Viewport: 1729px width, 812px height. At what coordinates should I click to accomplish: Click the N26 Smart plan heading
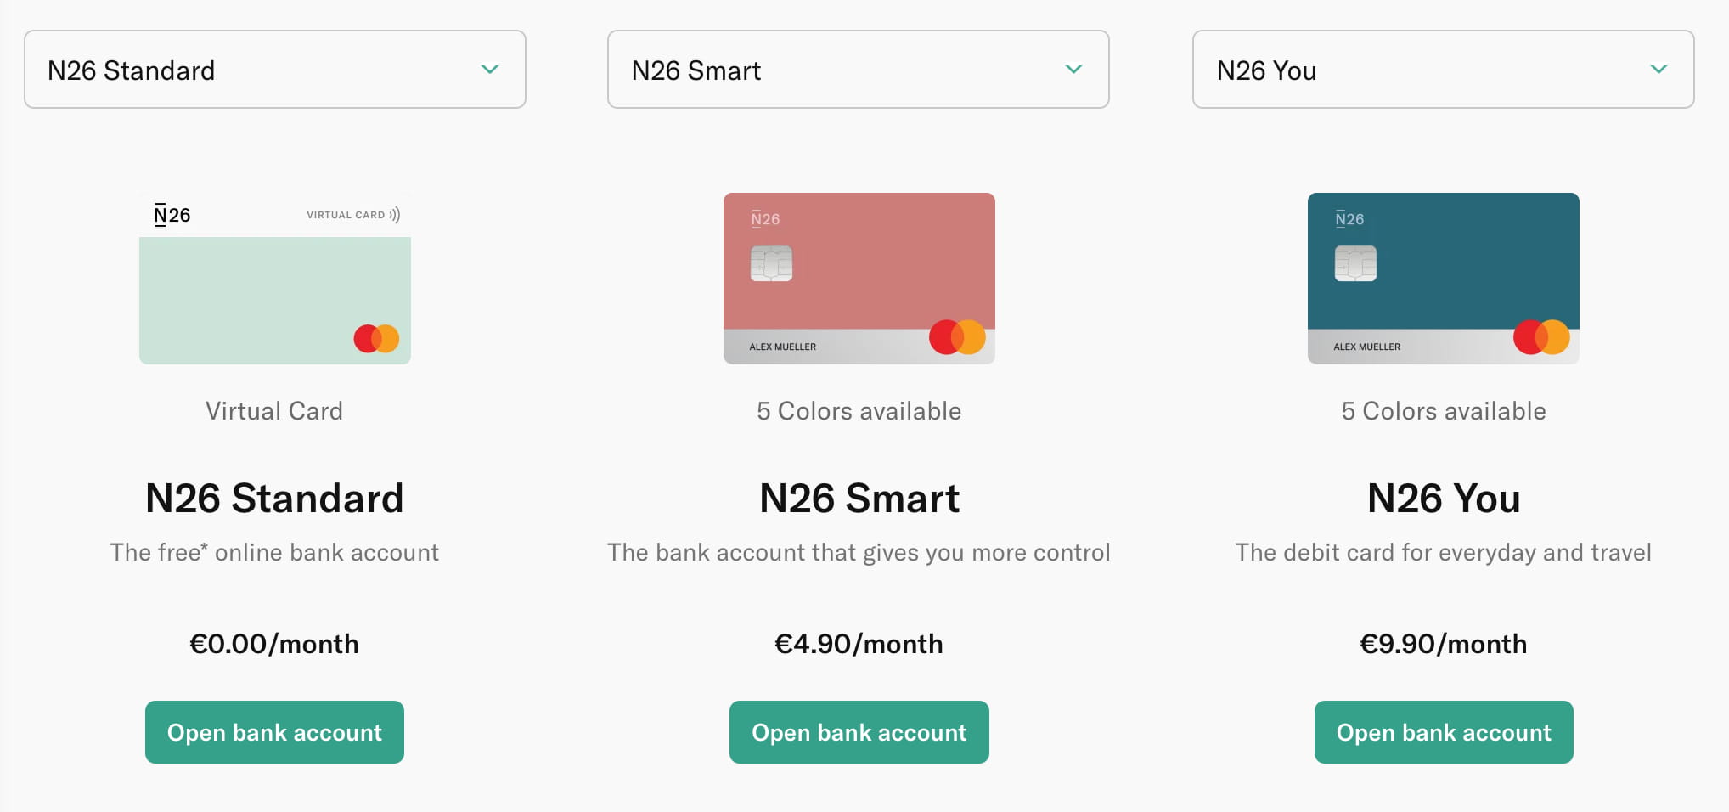pyautogui.click(x=859, y=498)
